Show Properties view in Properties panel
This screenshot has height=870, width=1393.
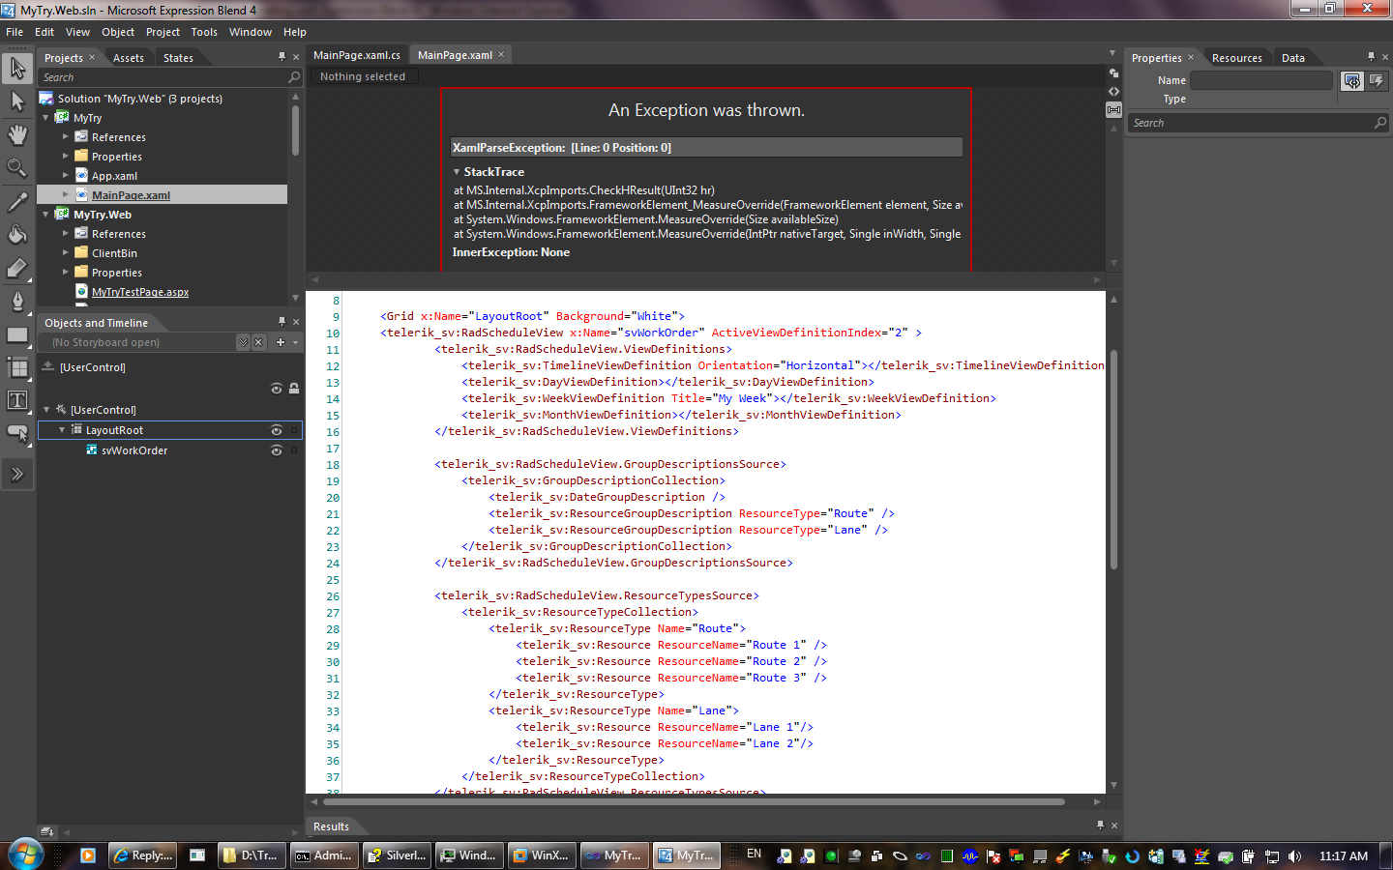(x=1352, y=81)
